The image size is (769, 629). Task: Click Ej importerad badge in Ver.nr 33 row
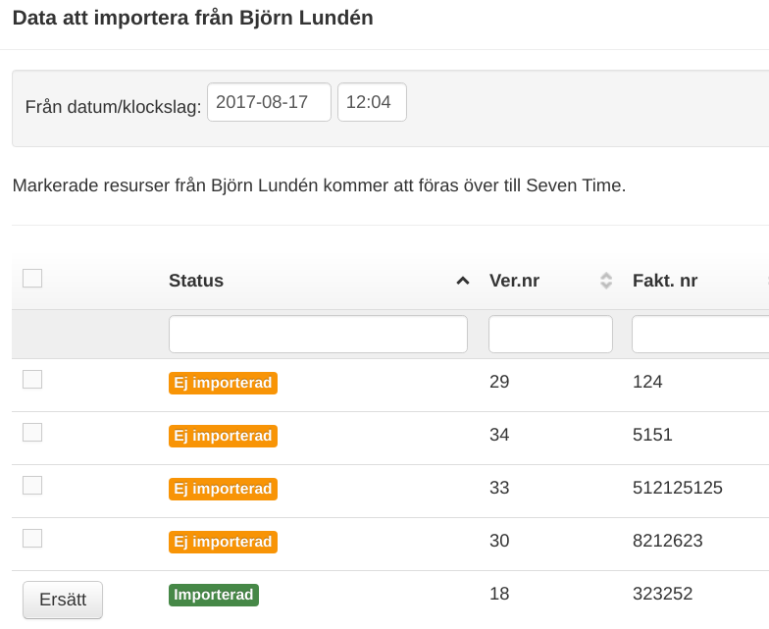pos(224,489)
